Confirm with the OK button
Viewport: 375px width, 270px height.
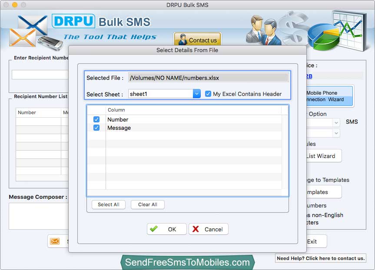point(167,229)
